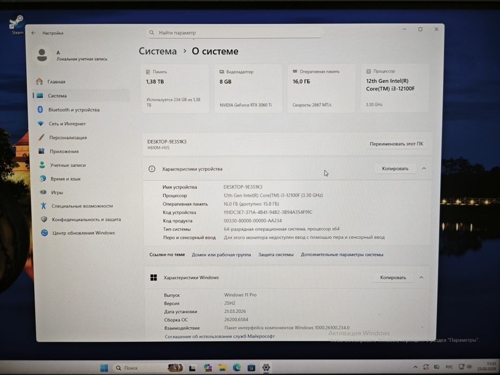500x375 pixels.
Task: Collapse Характеристики Windows section
Action: 421,277
